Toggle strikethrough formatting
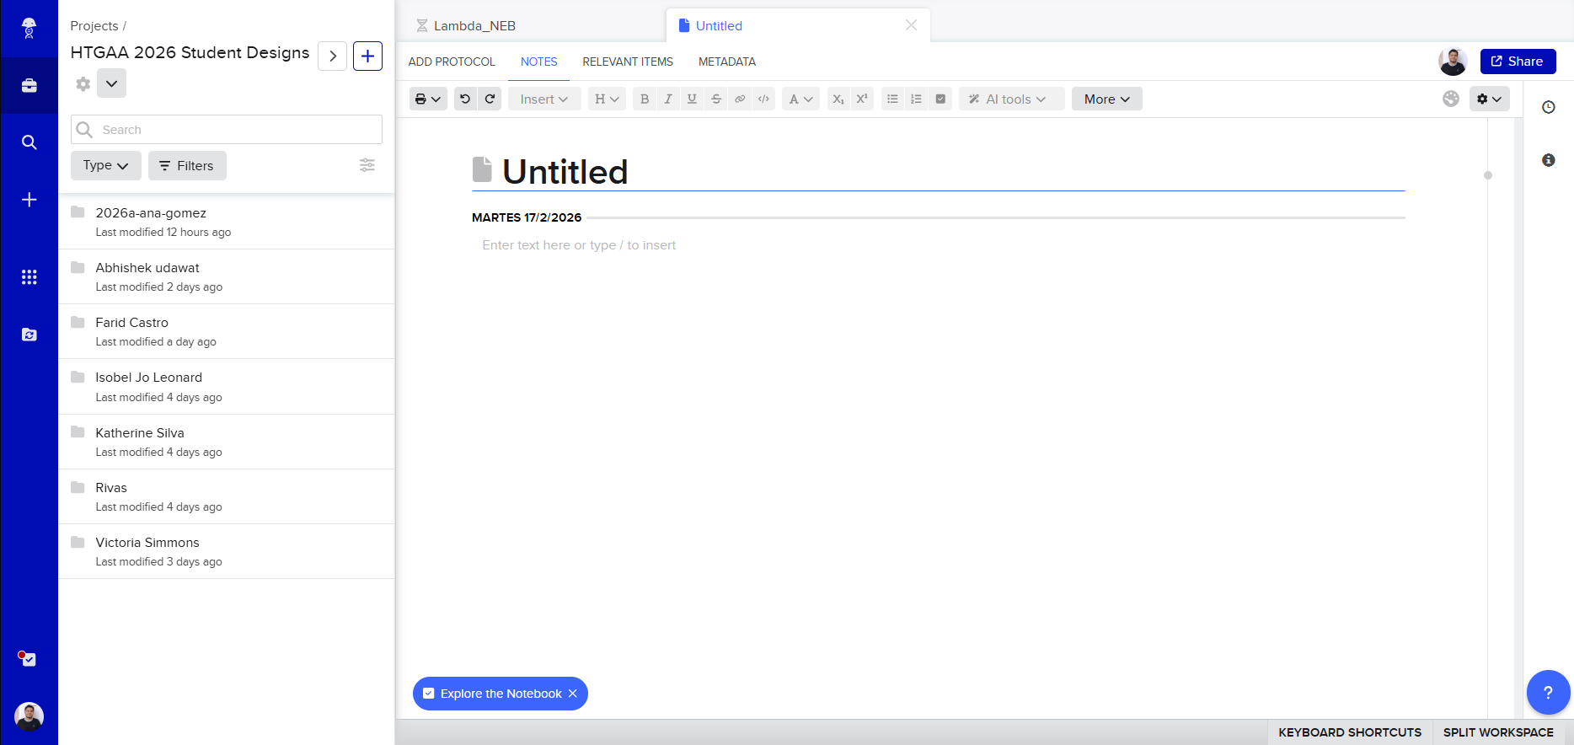Viewport: 1574px width, 745px height. click(x=715, y=99)
